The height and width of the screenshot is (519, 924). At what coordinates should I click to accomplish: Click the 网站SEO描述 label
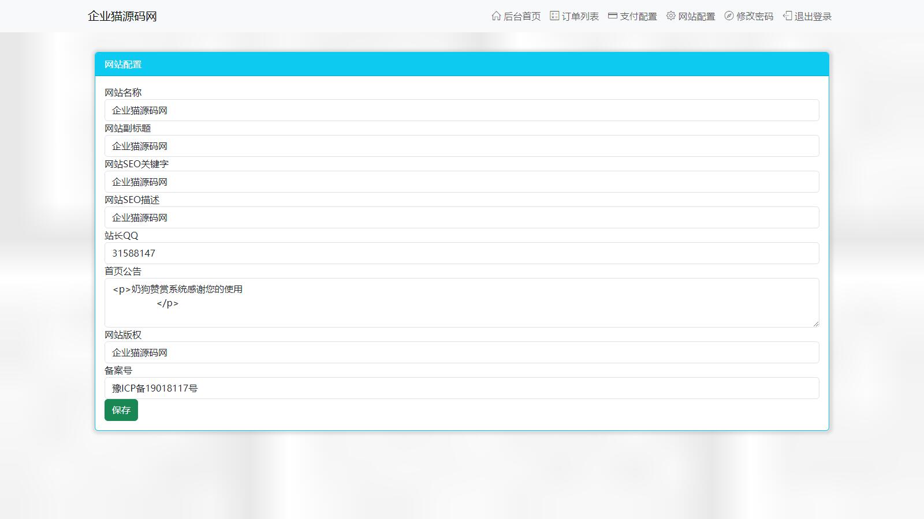pos(132,200)
